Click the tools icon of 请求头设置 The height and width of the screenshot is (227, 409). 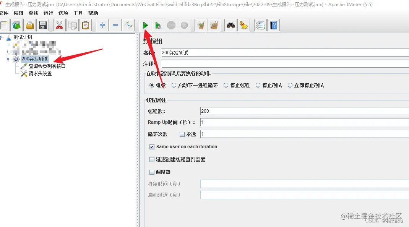click(24, 74)
